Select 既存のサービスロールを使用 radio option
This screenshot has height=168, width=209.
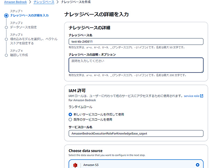pyautogui.click(x=70, y=119)
